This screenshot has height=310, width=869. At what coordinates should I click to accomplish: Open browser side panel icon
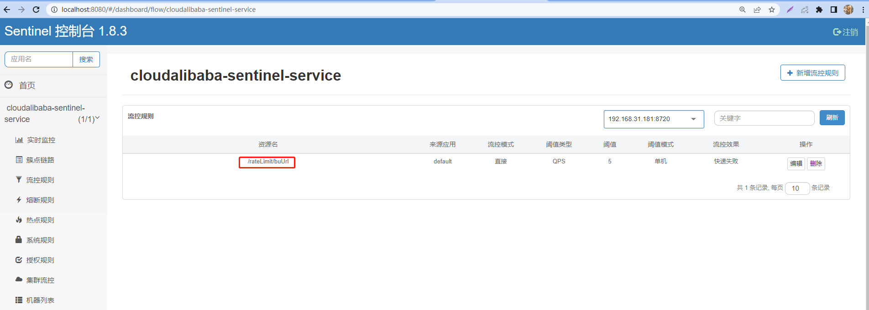pos(834,10)
